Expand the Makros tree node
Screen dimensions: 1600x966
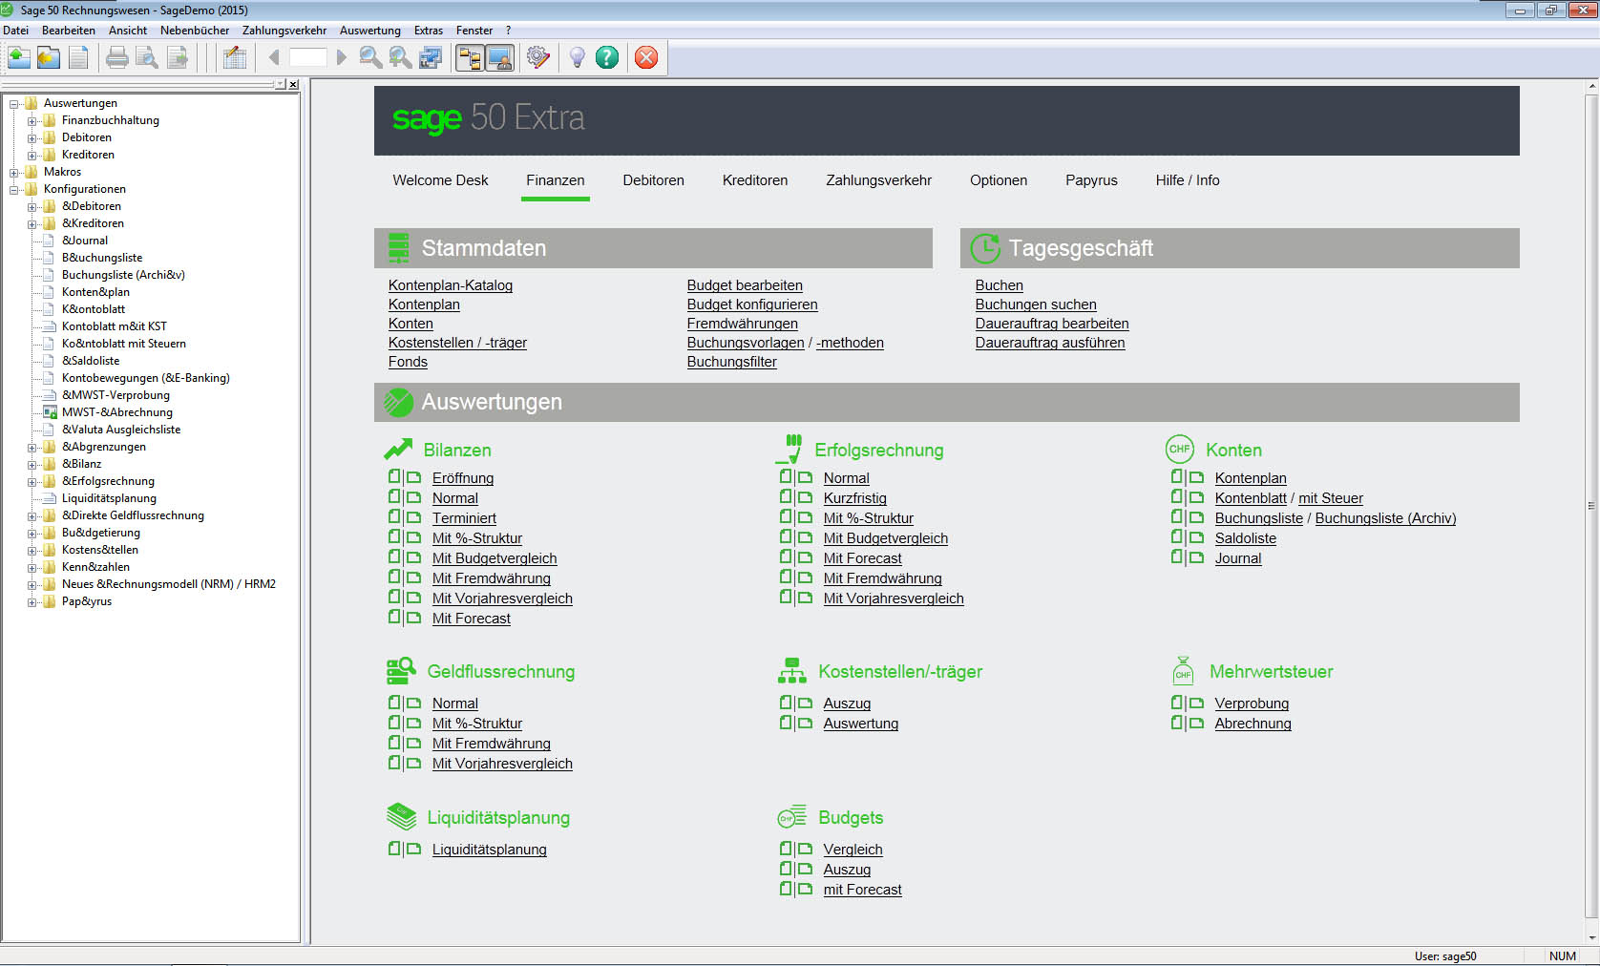click(x=14, y=172)
